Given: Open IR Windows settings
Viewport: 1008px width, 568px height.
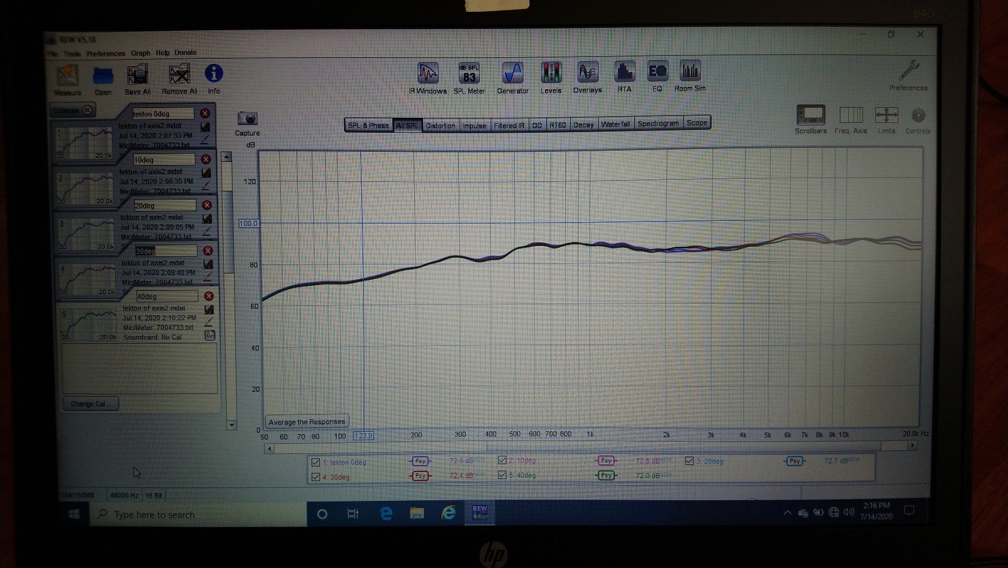Looking at the screenshot, I should pos(428,78).
